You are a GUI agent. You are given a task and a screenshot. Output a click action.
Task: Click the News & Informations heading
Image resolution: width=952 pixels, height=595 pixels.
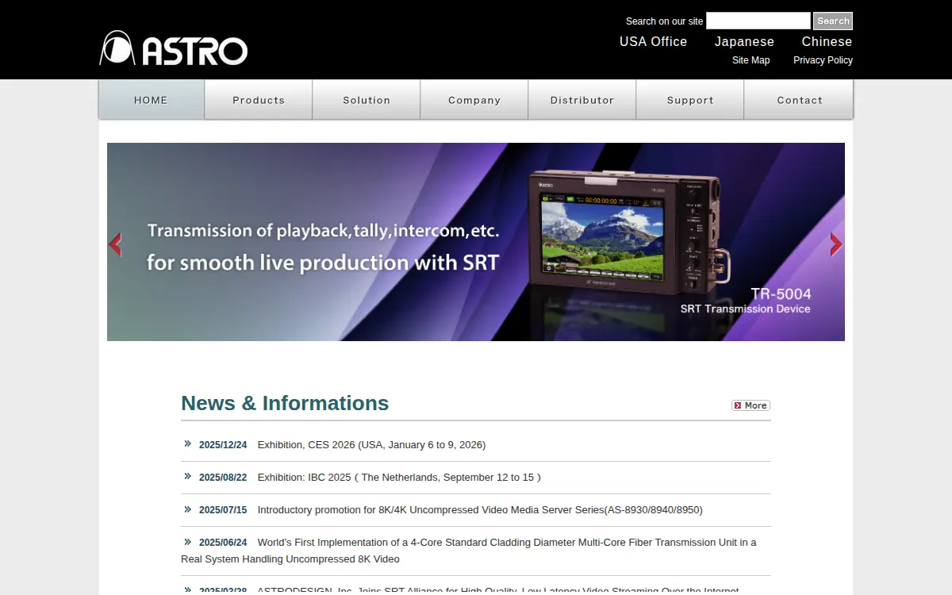tap(285, 403)
